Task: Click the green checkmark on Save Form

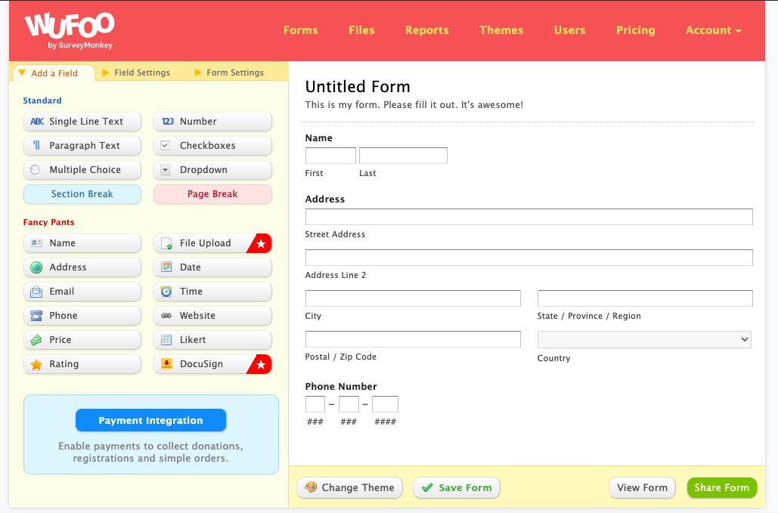Action: [x=427, y=488]
